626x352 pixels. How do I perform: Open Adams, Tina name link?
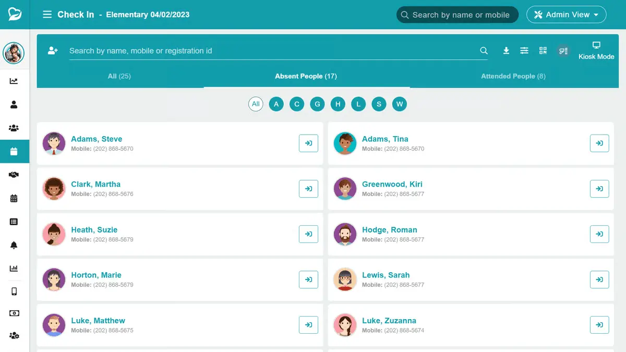tap(385, 139)
